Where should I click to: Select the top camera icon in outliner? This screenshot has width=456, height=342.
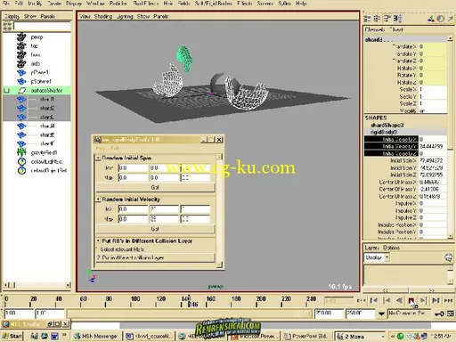(21, 46)
